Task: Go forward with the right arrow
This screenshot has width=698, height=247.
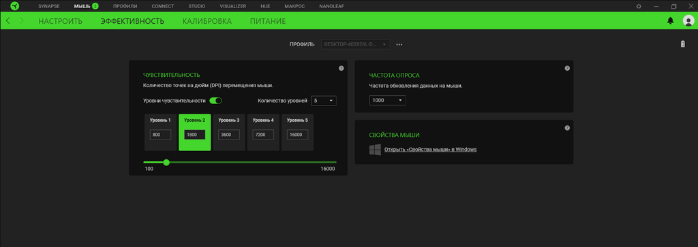Action: tap(21, 21)
